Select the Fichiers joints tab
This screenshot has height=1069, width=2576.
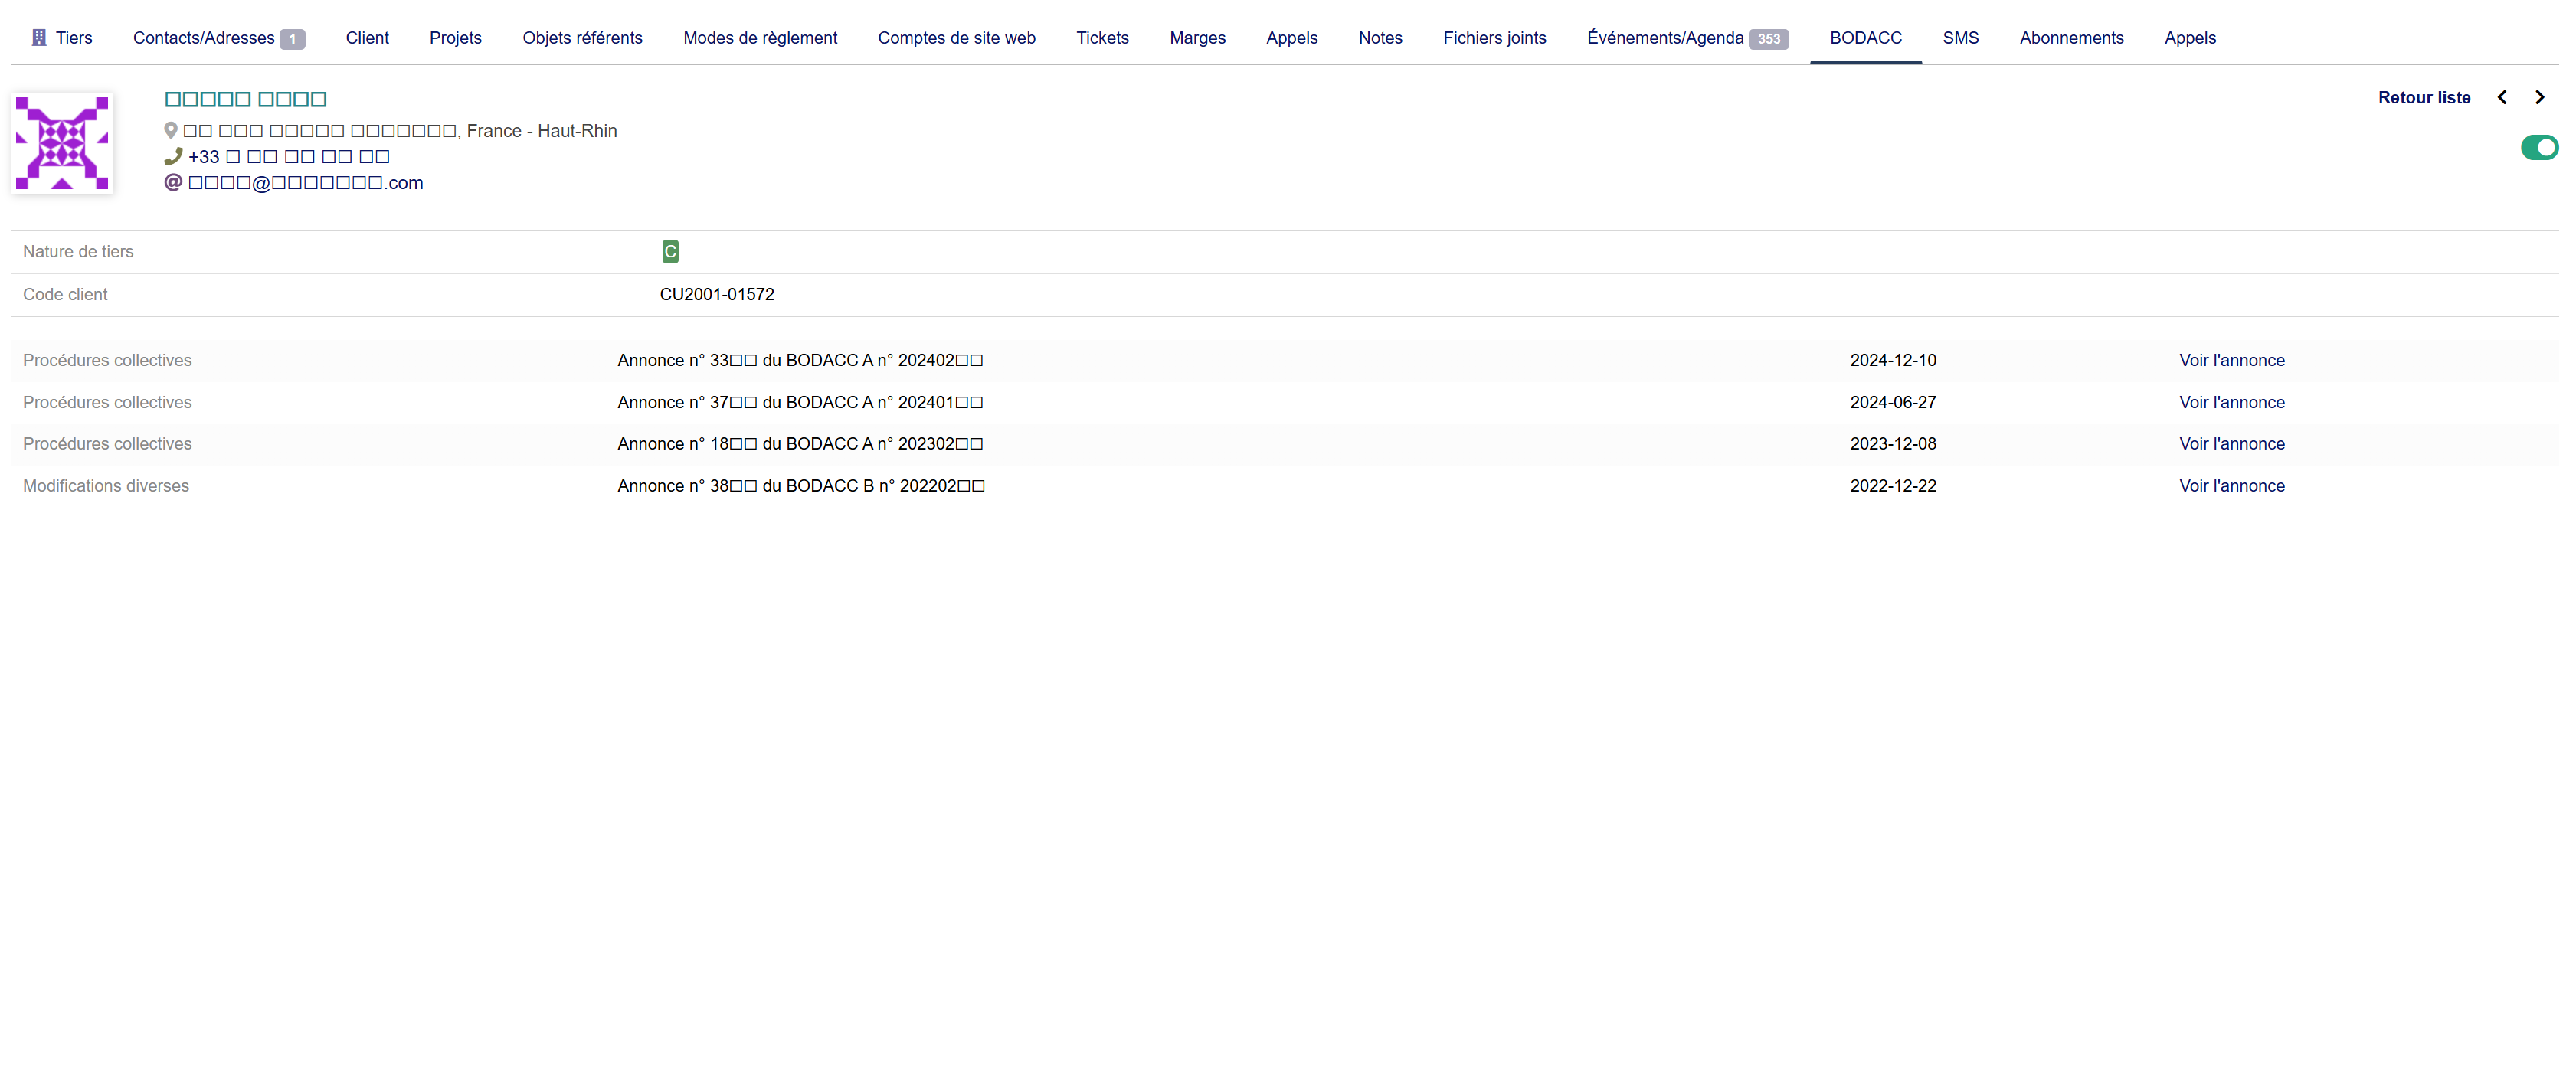coord(1494,38)
